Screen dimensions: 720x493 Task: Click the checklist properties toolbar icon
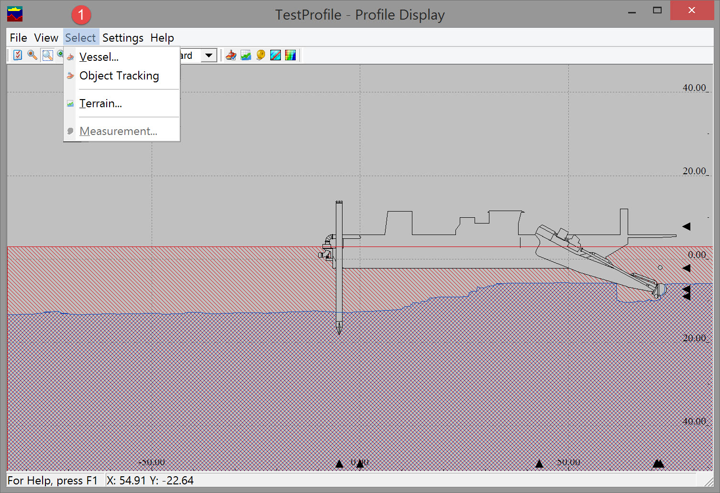pos(18,55)
